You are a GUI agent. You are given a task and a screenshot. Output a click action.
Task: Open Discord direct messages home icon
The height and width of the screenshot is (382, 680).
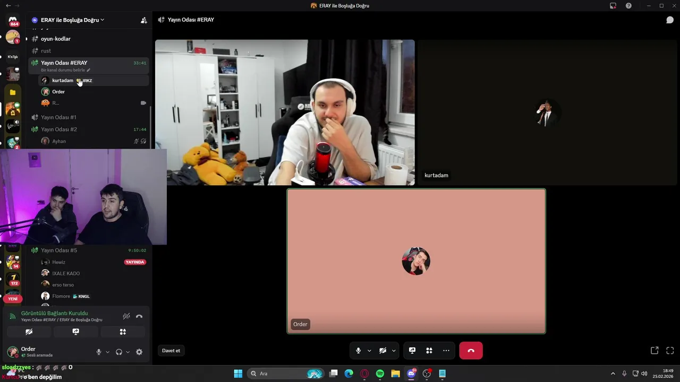pos(13,21)
